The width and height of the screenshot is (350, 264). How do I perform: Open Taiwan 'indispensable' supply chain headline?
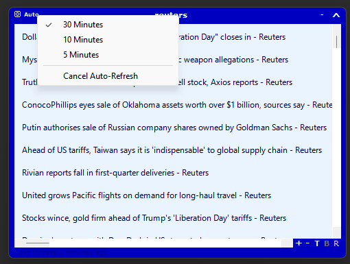click(x=172, y=150)
